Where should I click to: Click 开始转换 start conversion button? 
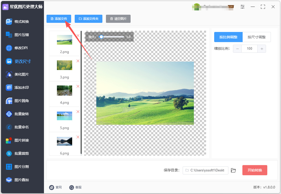255,170
